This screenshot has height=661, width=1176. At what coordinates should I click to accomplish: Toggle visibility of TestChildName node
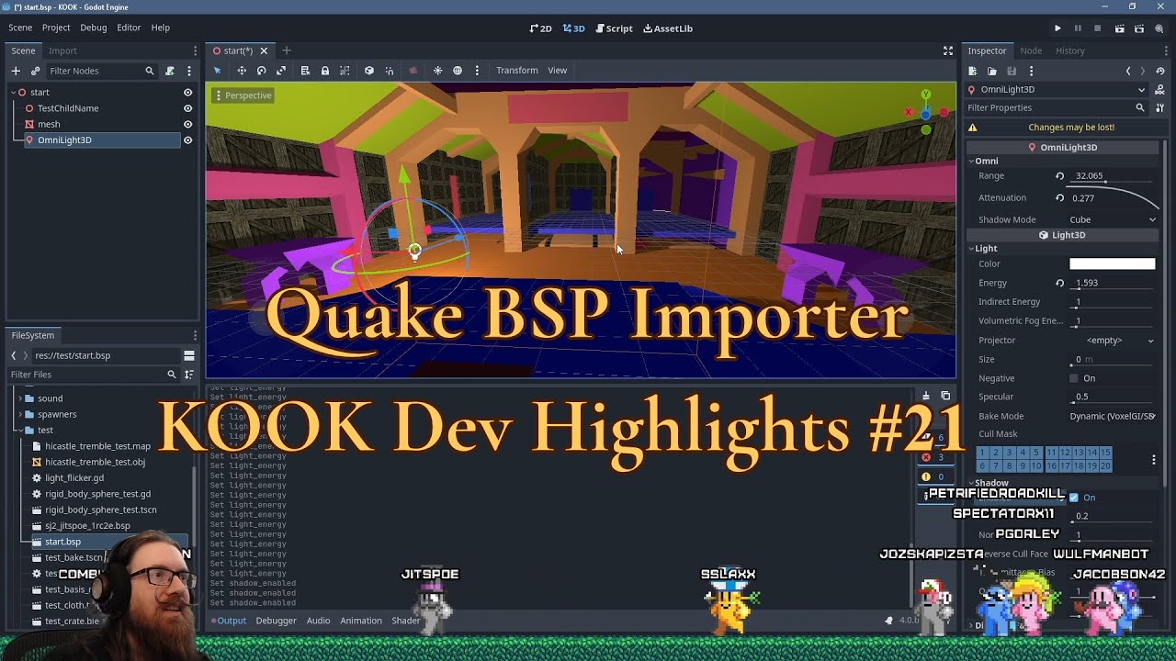187,108
